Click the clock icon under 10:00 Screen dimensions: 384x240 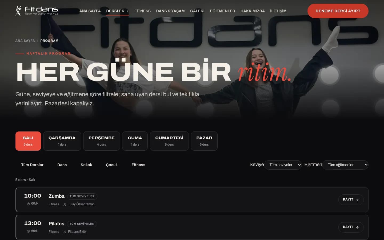click(28, 204)
